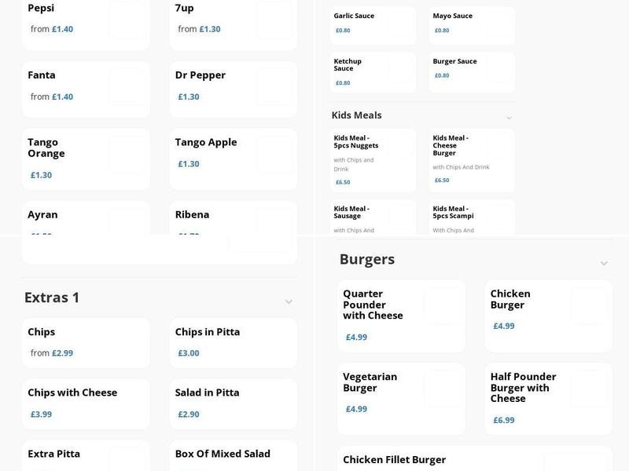Order the Chips item
Viewport: 629px width, 471px height.
point(85,343)
